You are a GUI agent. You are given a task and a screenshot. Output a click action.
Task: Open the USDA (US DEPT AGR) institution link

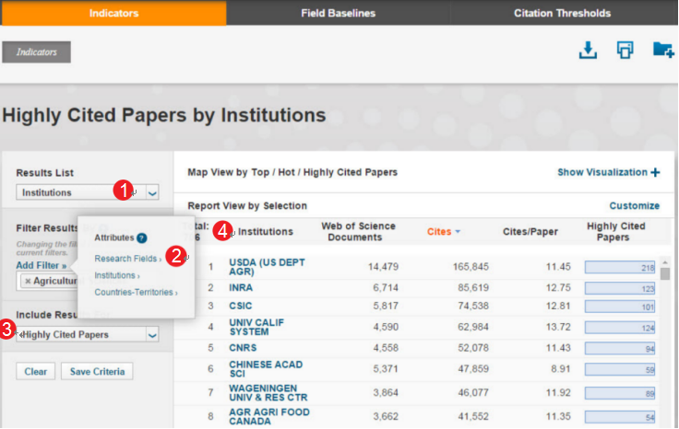pyautogui.click(x=267, y=267)
